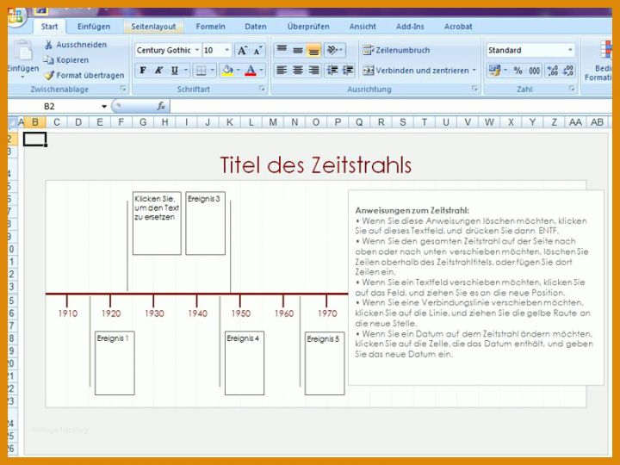Align text left horizontally
Image resolution: width=620 pixels, height=465 pixels.
click(x=282, y=71)
